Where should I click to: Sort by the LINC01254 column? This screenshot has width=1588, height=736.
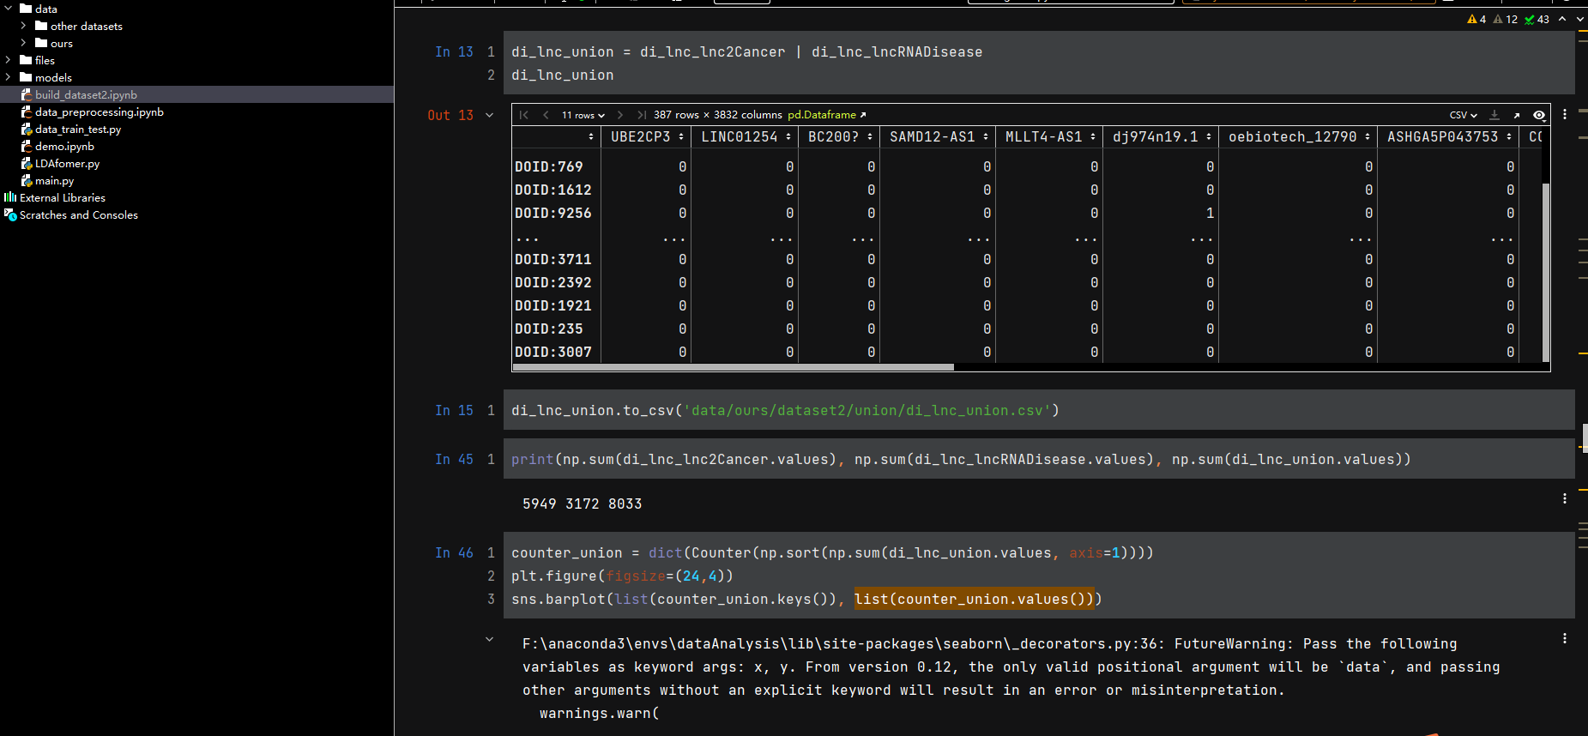tap(788, 136)
